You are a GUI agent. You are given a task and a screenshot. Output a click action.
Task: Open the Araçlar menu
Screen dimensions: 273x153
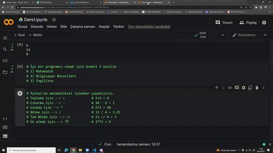(104, 26)
